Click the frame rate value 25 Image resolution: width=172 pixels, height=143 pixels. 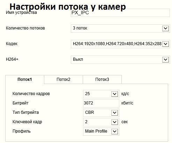coord(87,94)
